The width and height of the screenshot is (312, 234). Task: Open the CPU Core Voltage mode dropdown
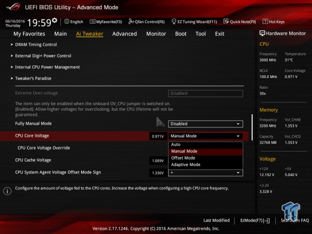pyautogui.click(x=205, y=136)
